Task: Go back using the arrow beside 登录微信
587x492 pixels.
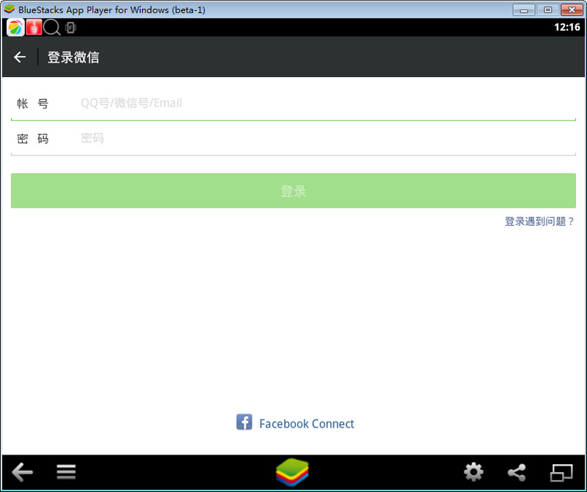Action: point(20,57)
